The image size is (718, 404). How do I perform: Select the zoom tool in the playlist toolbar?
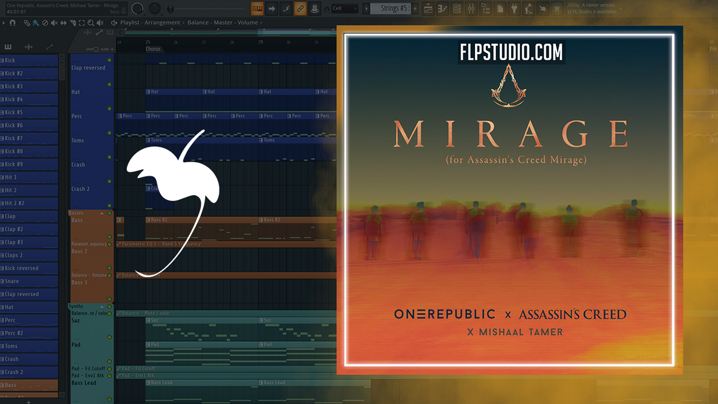90,23
